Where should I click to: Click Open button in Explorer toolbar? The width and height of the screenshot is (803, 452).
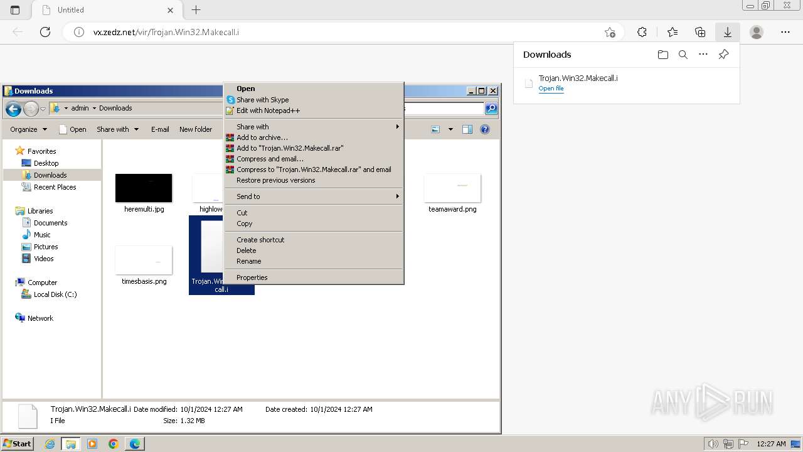73,129
